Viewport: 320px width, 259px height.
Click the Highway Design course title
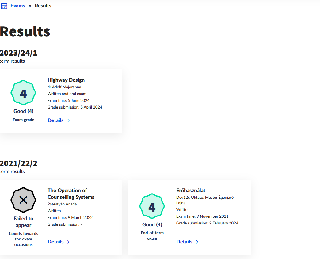(x=66, y=80)
